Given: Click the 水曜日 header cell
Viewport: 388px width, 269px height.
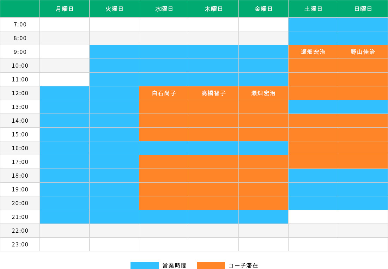Looking at the screenshot, I should pyautogui.click(x=164, y=9).
